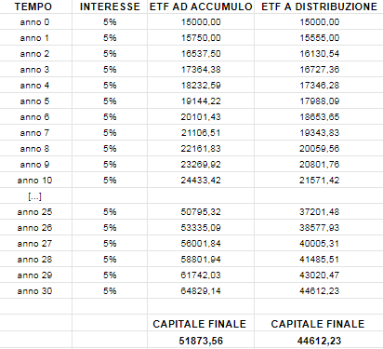
Task: Click cell with value 15750,00
Action: pyautogui.click(x=201, y=38)
